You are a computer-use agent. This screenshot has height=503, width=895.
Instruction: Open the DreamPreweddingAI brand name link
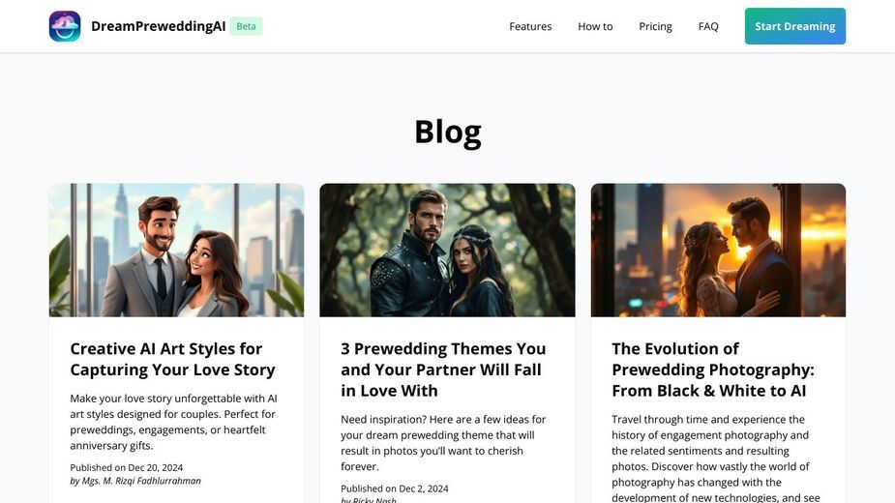158,26
